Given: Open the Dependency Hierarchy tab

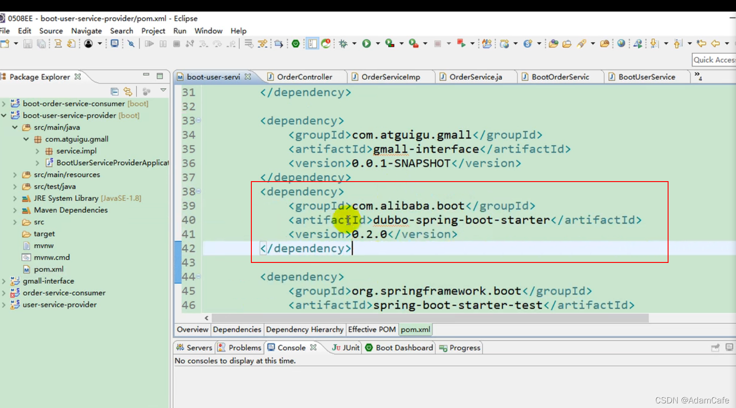Looking at the screenshot, I should tap(304, 329).
